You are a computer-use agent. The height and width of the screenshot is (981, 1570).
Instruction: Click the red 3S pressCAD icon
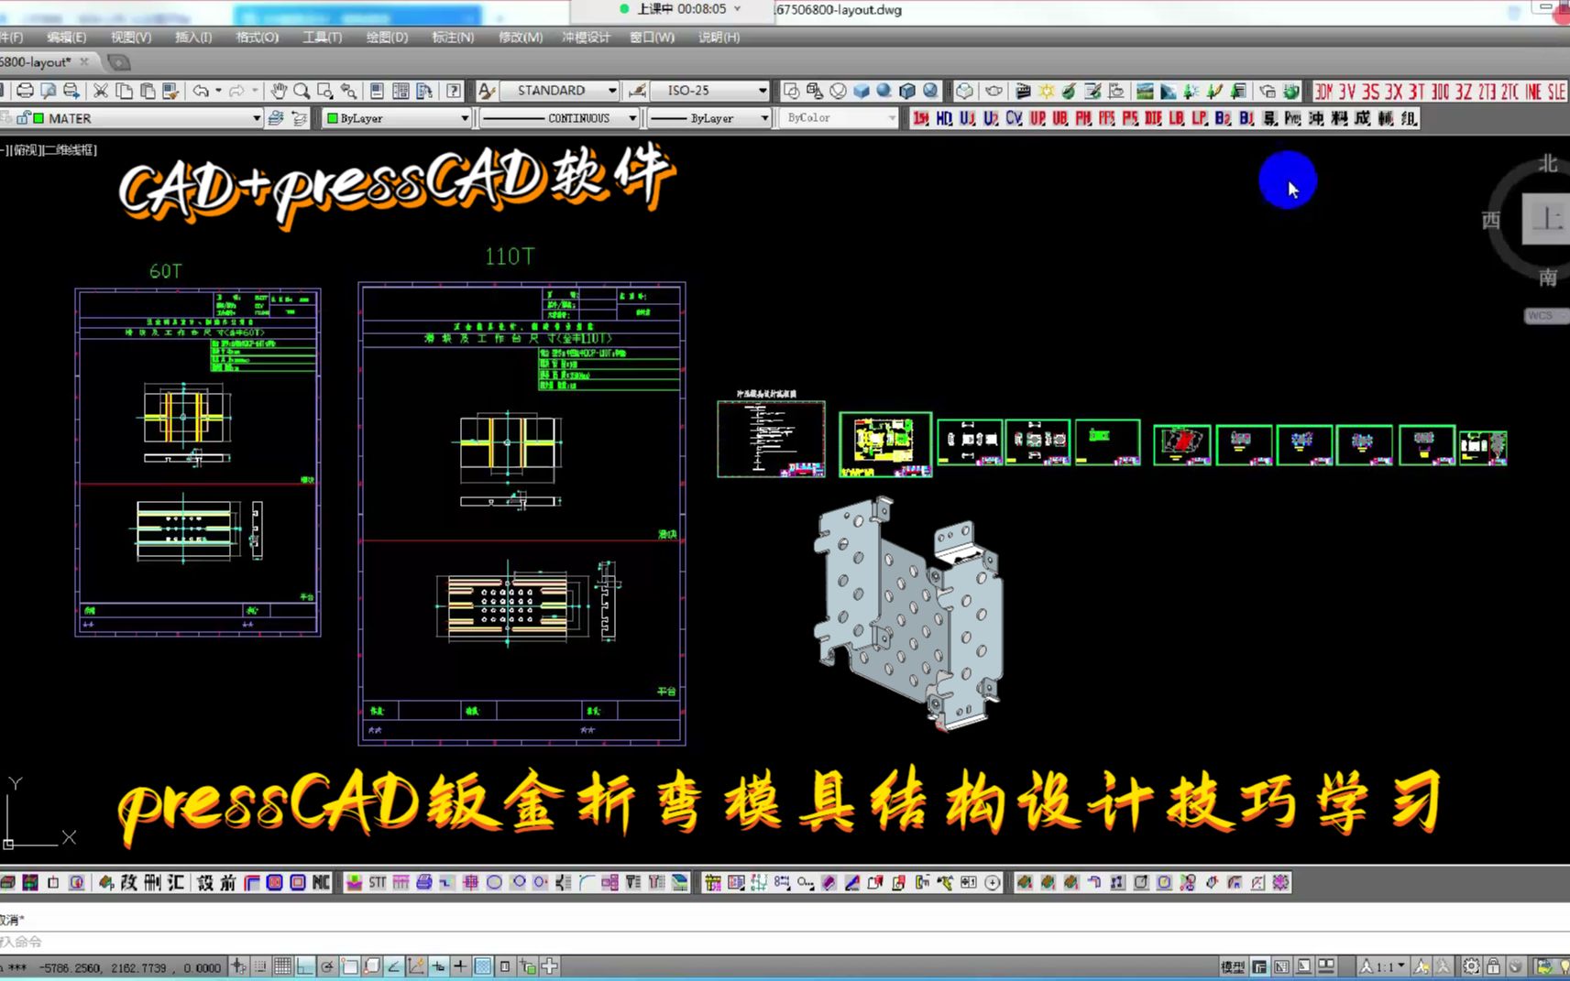coord(1370,92)
